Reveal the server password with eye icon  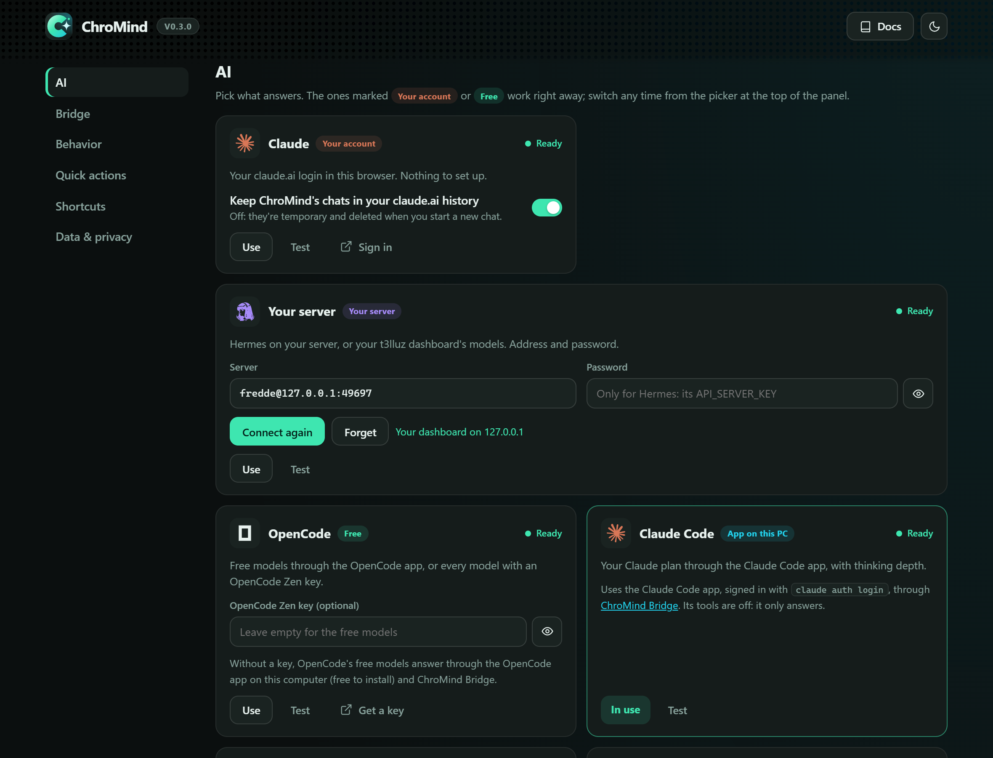click(918, 393)
